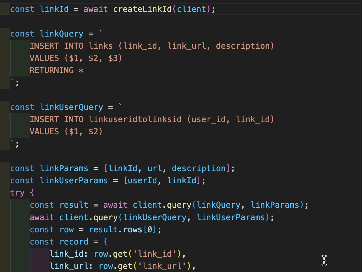This screenshot has height=272, width=362.
Task: Click 'client' argument inside createLinkId call
Action: [191, 9]
